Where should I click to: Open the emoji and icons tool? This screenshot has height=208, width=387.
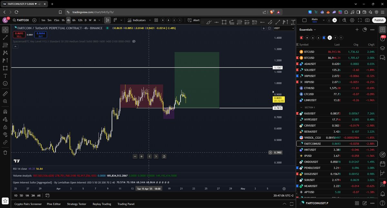[x=5, y=84]
